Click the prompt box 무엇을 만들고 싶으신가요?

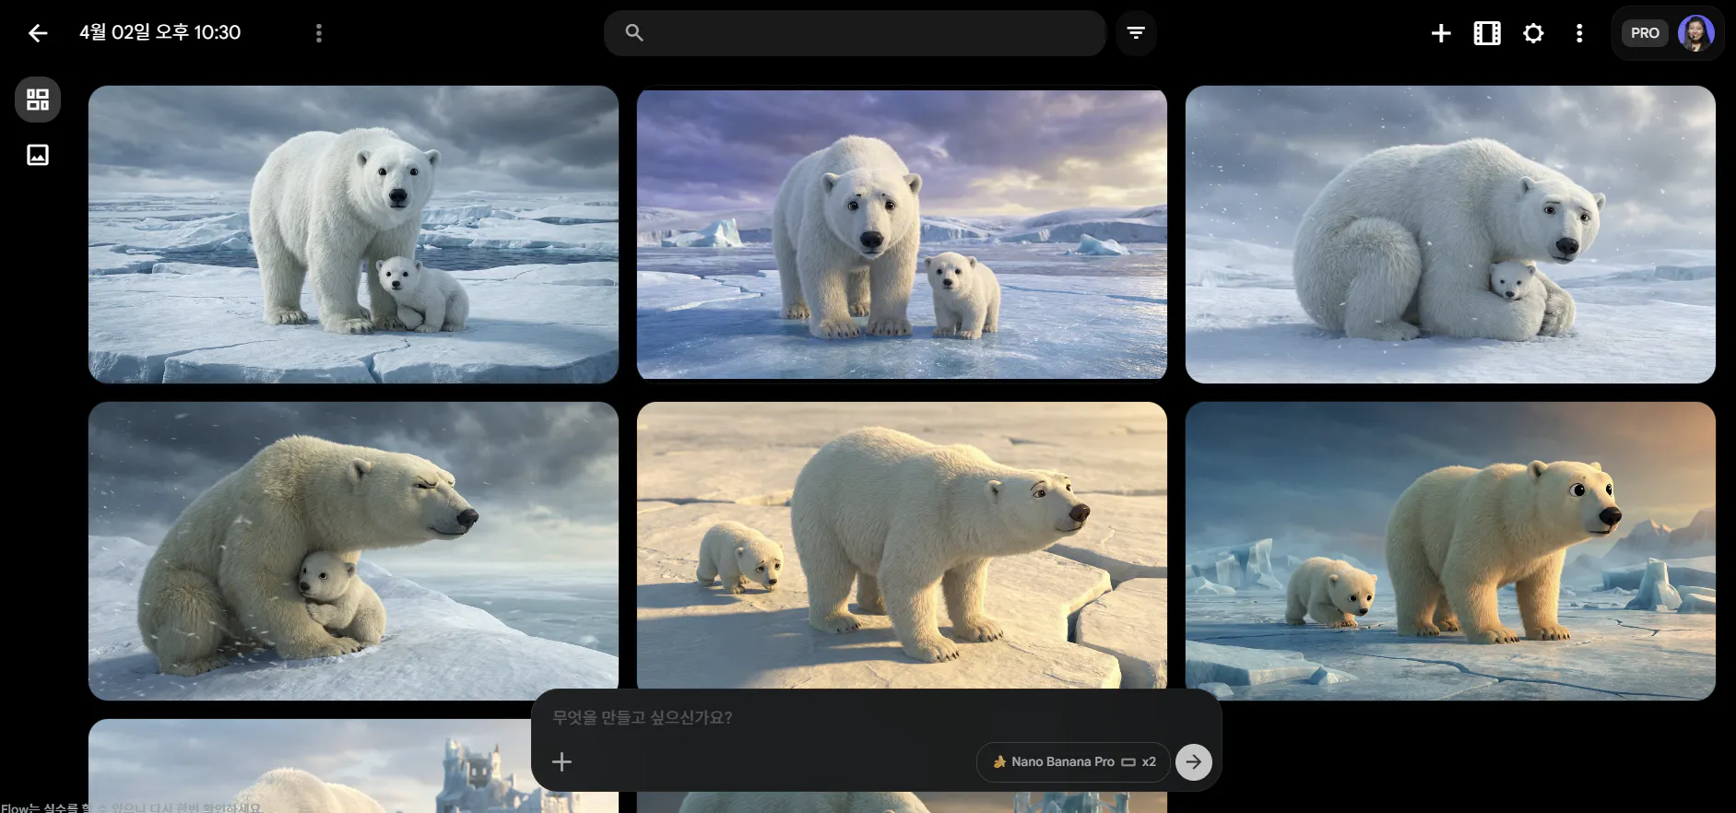click(643, 717)
